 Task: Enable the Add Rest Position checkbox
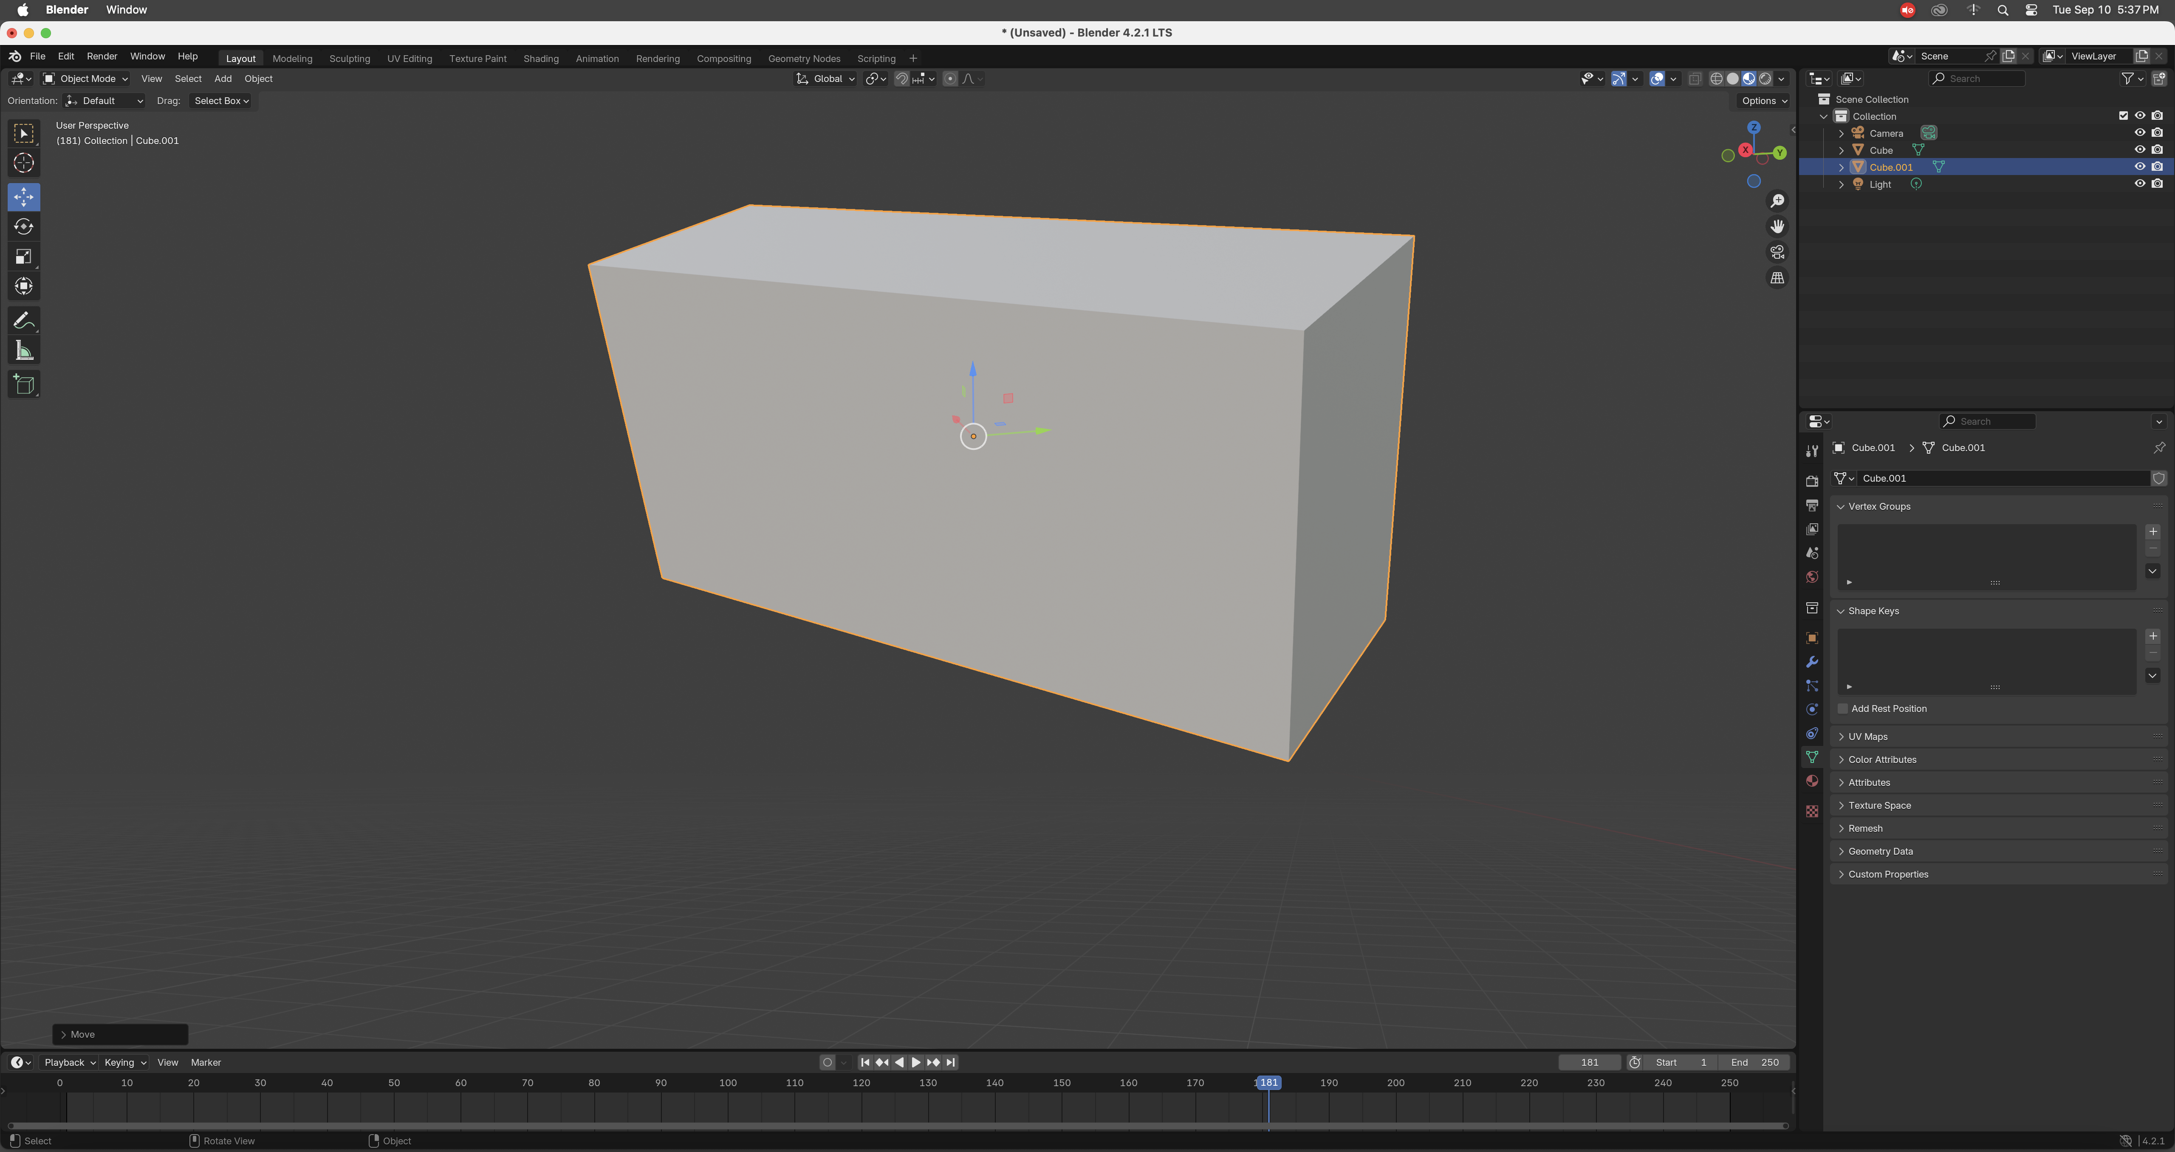[x=1843, y=709]
